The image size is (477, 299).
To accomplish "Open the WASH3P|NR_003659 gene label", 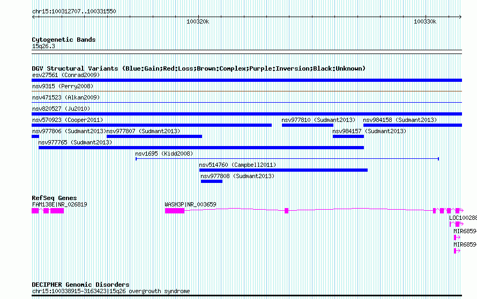I will pyautogui.click(x=190, y=205).
